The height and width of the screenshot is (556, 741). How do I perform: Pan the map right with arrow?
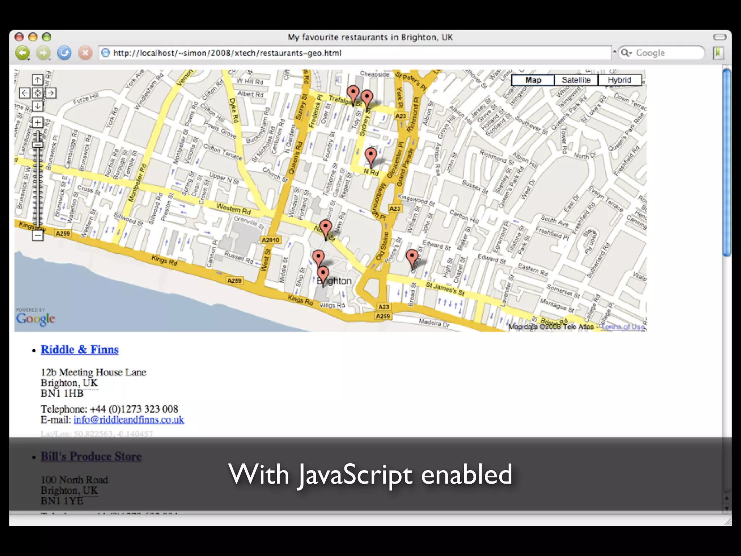[x=51, y=93]
